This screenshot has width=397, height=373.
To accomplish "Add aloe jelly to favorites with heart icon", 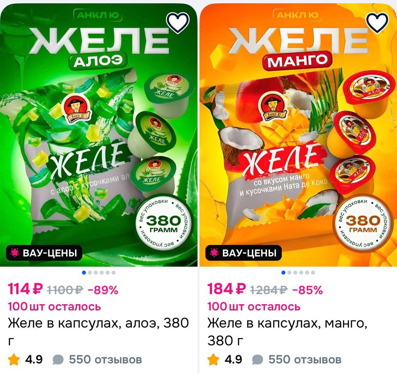I will pos(178,22).
